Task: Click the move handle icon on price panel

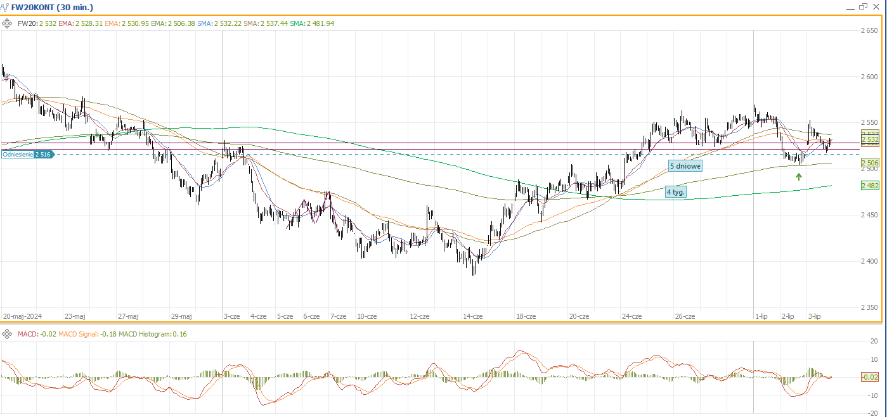Action: [x=7, y=23]
